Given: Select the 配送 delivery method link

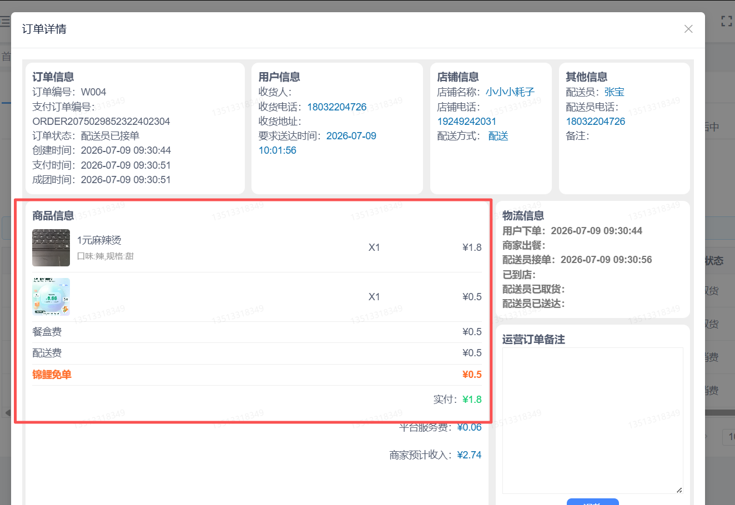Looking at the screenshot, I should point(498,136).
